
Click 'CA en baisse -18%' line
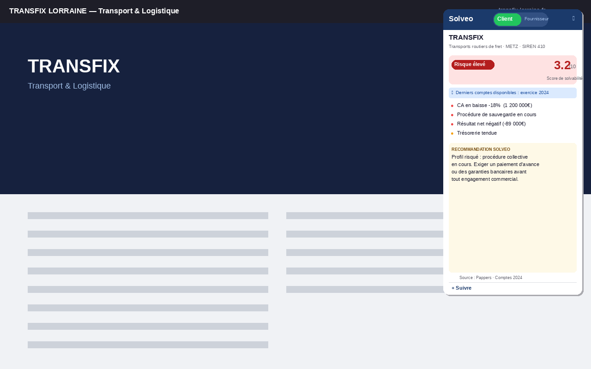(x=495, y=105)
